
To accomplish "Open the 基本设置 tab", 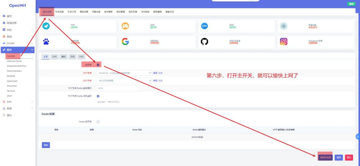I will point(47,12).
